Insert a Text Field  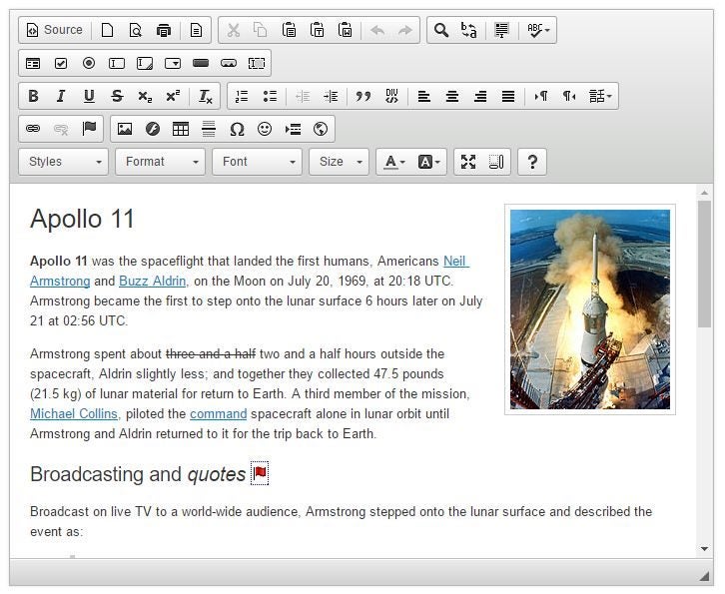pos(117,63)
